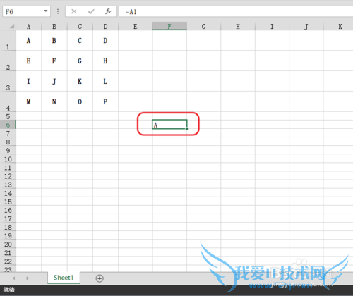Image resolution: width=353 pixels, height=296 pixels.
Task: Click cell C1 containing C
Action: (80, 40)
